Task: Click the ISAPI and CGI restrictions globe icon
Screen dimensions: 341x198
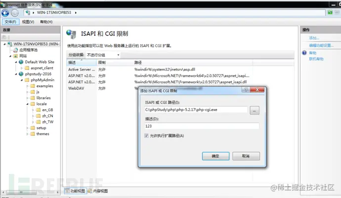Action: click(x=71, y=34)
